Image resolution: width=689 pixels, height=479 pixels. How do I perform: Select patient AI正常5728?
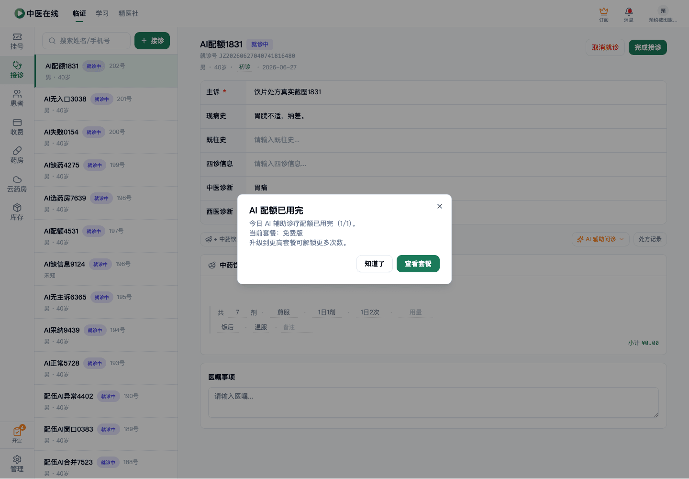coord(106,368)
